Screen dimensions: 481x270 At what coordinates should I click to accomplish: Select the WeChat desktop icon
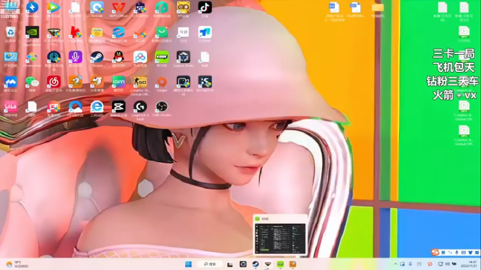32,84
